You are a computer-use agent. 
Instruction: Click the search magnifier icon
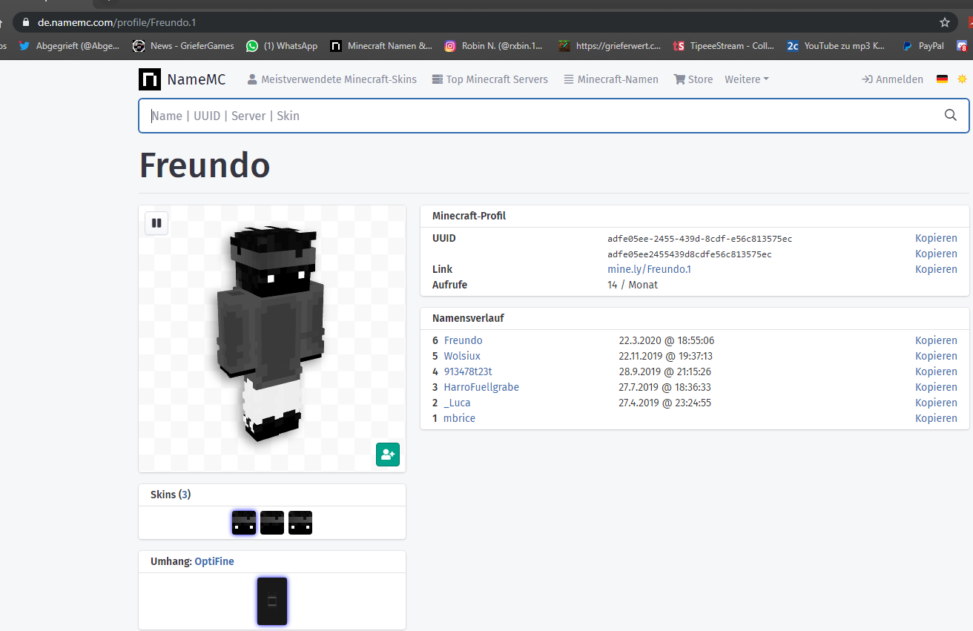tap(951, 116)
